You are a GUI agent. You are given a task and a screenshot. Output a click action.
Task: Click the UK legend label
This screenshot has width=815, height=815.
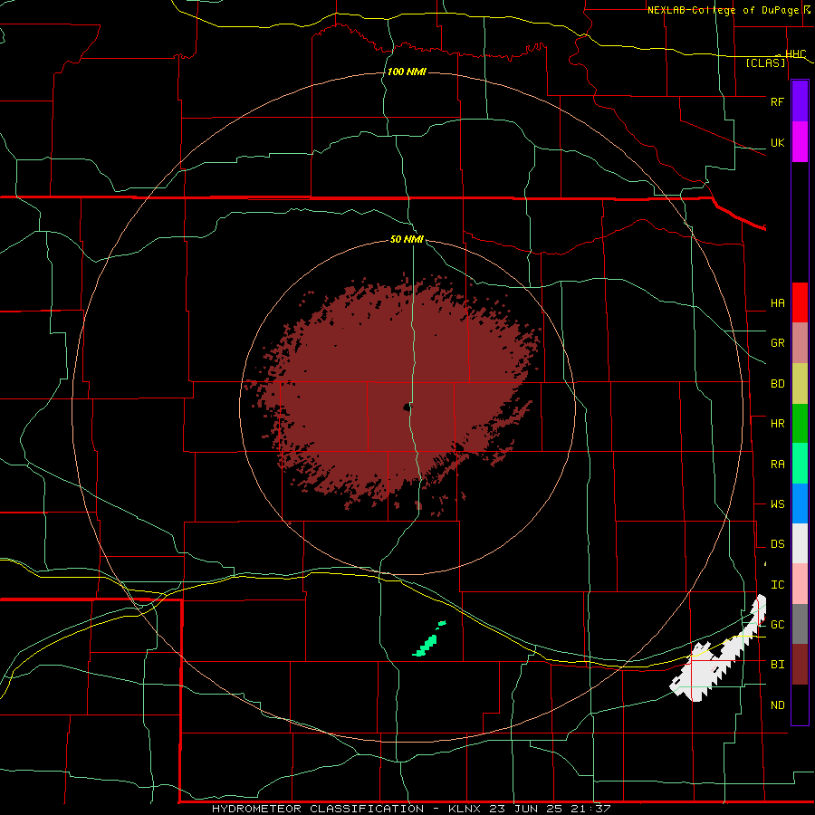pos(777,142)
